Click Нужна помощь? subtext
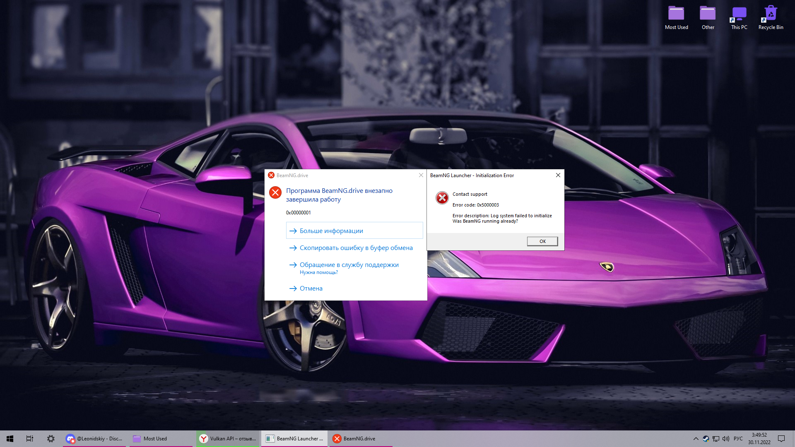The width and height of the screenshot is (795, 447). pyautogui.click(x=318, y=272)
